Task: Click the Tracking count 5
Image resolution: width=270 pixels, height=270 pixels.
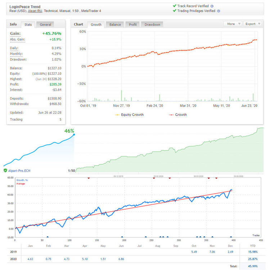Action: click(x=60, y=119)
